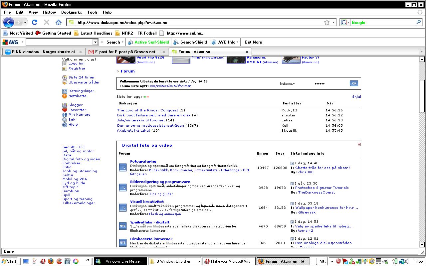This screenshot has width=426, height=266.
Task: Collapse the Digital foto og video category
Action: (359, 145)
